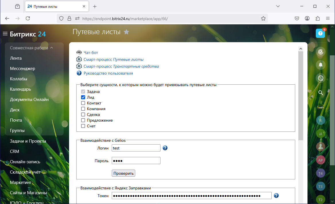Open CRM in left sidebar

[x=15, y=151]
